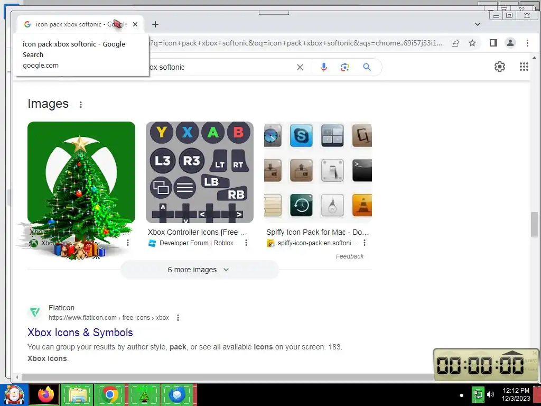Submit search with magnifier icon
The height and width of the screenshot is (406, 541).
(x=367, y=67)
